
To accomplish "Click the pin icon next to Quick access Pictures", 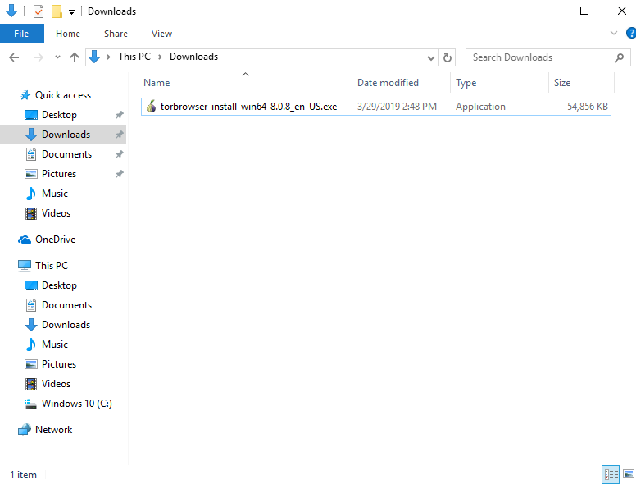I will point(120,174).
